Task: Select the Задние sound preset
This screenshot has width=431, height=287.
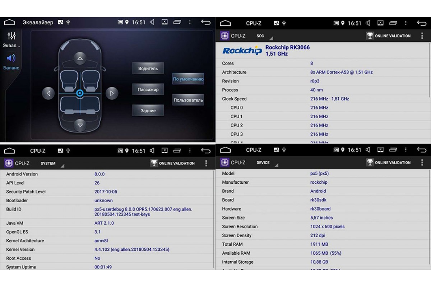Action: (x=148, y=110)
